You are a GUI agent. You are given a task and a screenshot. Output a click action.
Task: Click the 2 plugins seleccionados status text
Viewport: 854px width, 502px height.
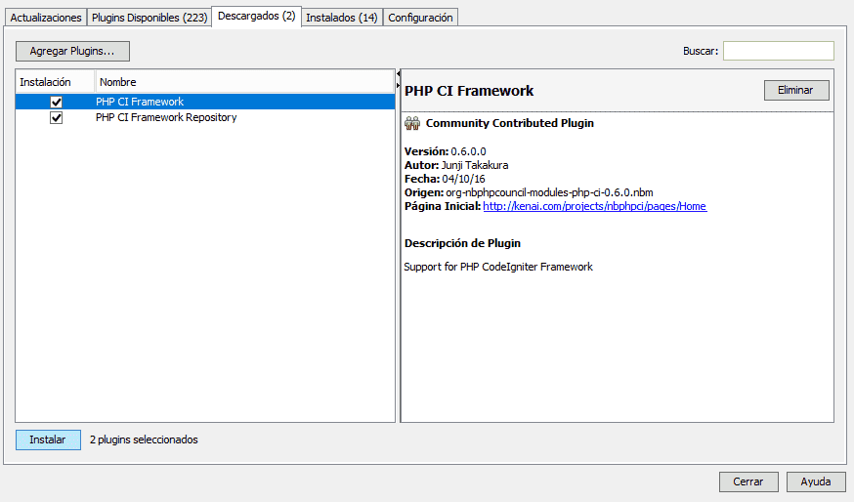[144, 439]
